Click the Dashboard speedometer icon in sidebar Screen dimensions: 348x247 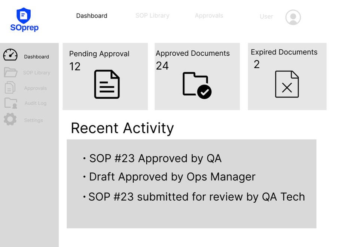pos(10,55)
